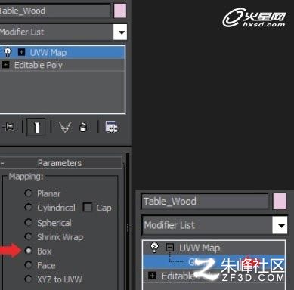The height and width of the screenshot is (290, 294).
Task: Click the Remove Modifier trash icon
Action: coord(83,127)
